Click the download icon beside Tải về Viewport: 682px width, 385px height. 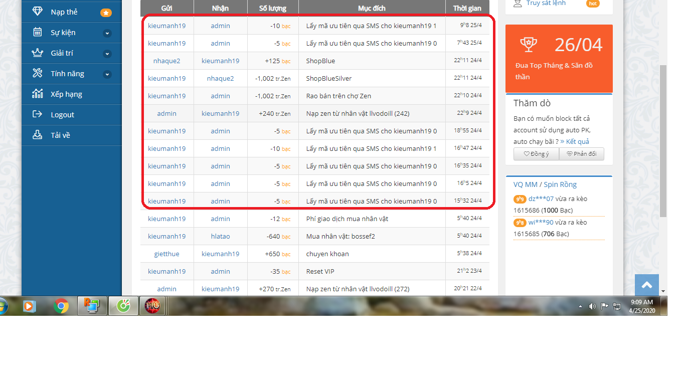coord(38,135)
